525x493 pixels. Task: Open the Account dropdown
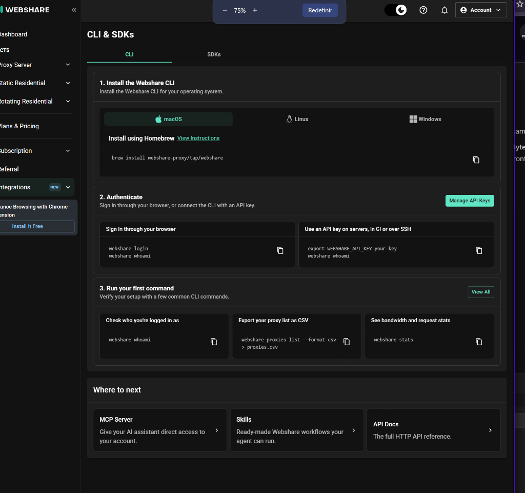(x=480, y=10)
